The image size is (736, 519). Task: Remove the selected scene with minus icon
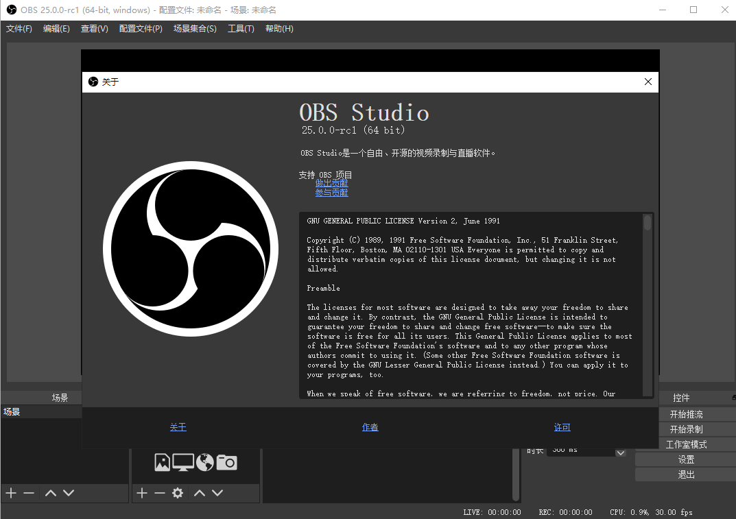click(29, 493)
